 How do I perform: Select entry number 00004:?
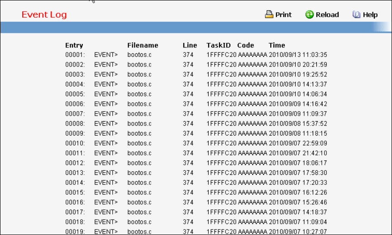75,84
